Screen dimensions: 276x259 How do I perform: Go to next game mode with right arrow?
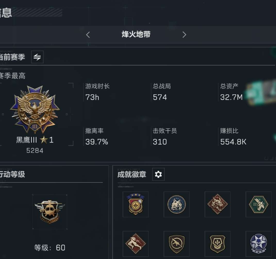(184, 35)
